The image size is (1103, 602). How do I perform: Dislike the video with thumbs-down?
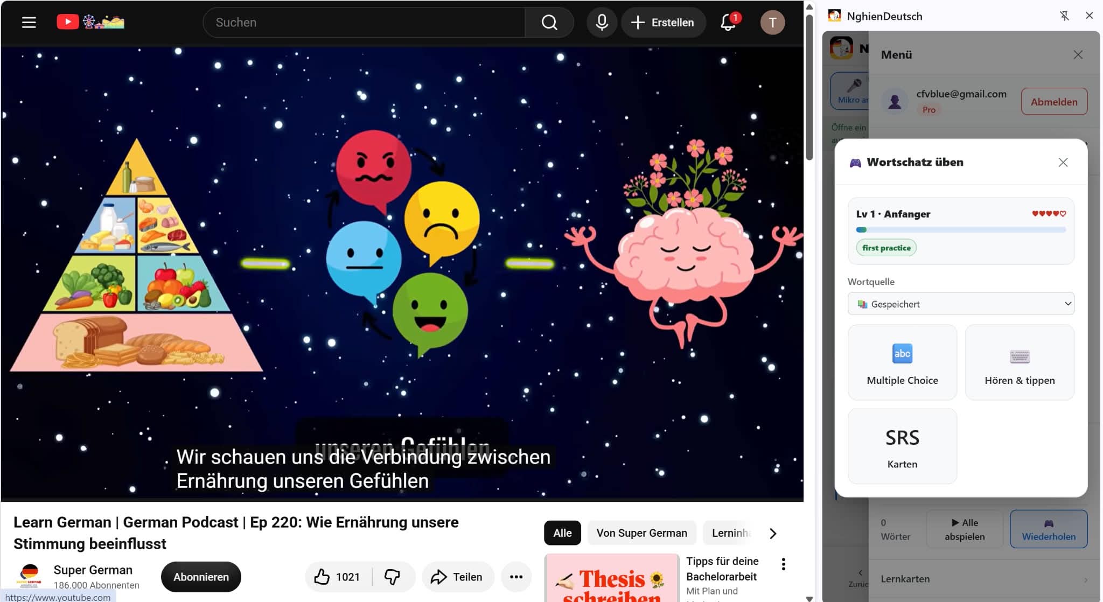tap(392, 577)
